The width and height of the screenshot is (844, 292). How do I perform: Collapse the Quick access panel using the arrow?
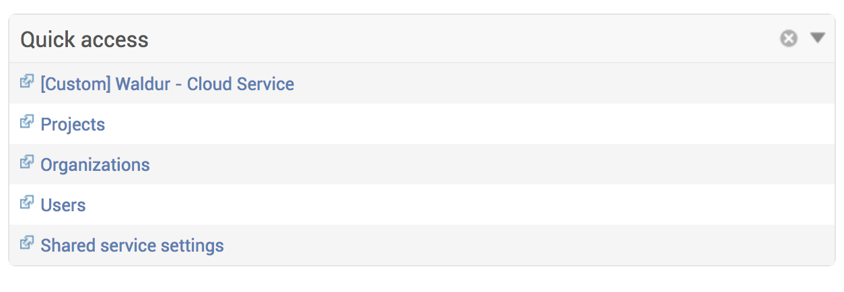tap(817, 38)
